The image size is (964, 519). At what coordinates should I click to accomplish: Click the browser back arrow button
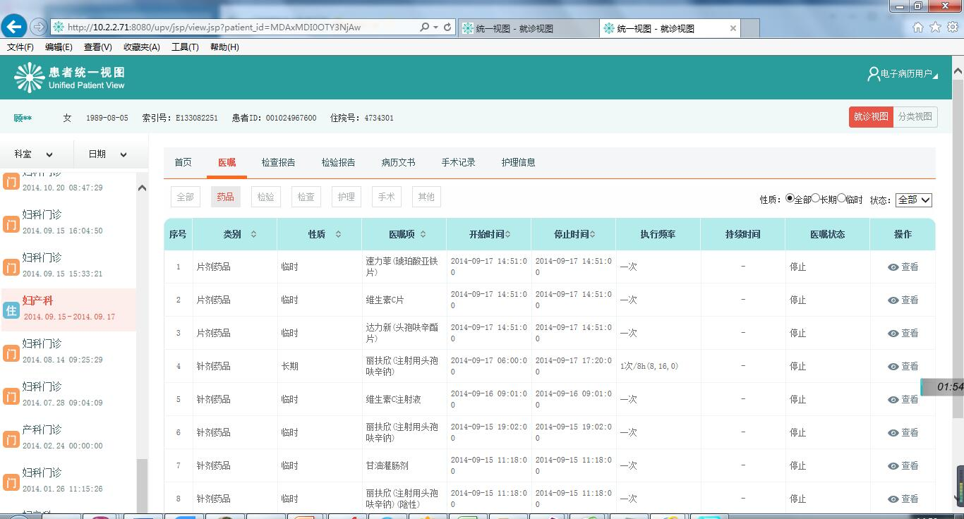14,27
